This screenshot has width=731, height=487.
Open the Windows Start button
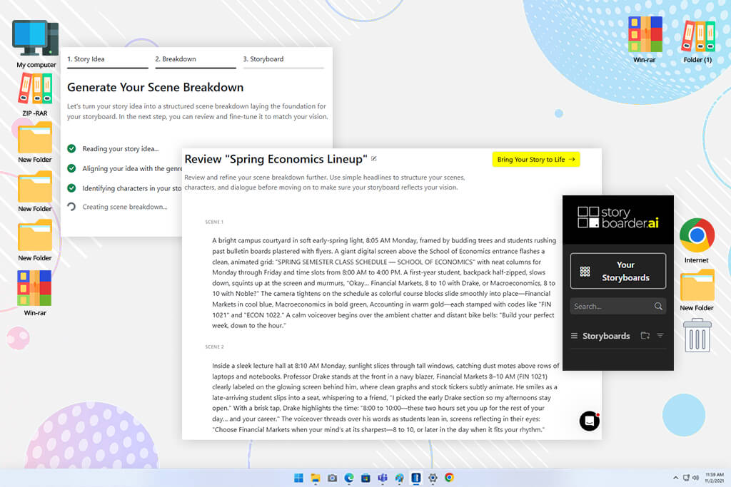point(299,478)
